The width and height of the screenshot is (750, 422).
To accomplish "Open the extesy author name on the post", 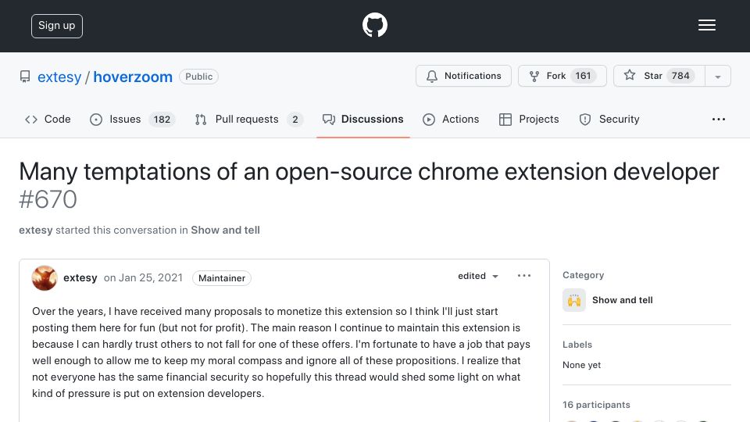I will click(80, 278).
